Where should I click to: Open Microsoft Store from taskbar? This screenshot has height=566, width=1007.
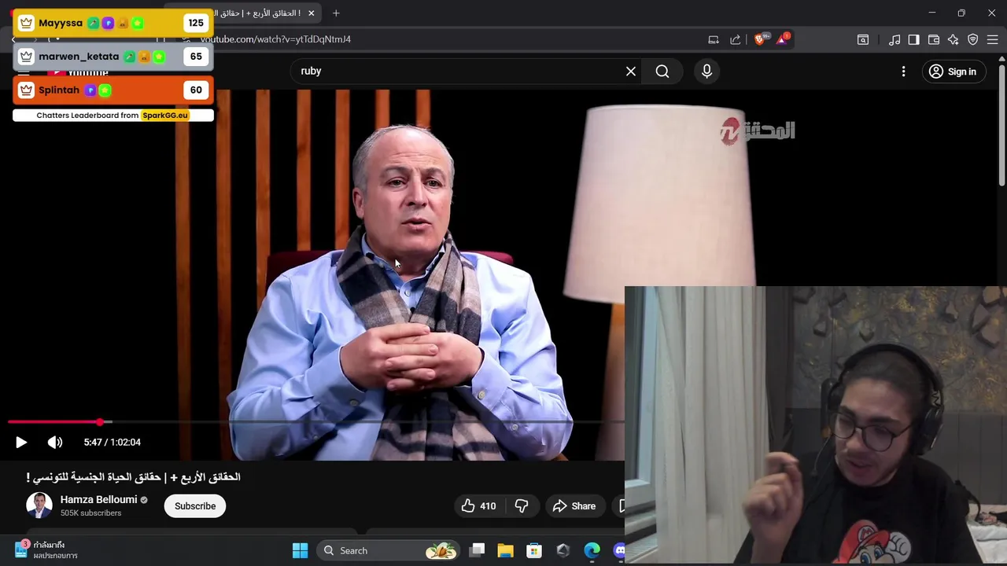click(x=534, y=551)
